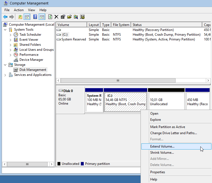Select Shrink Volume... in context menu
This screenshot has height=183, width=212.
(x=162, y=153)
